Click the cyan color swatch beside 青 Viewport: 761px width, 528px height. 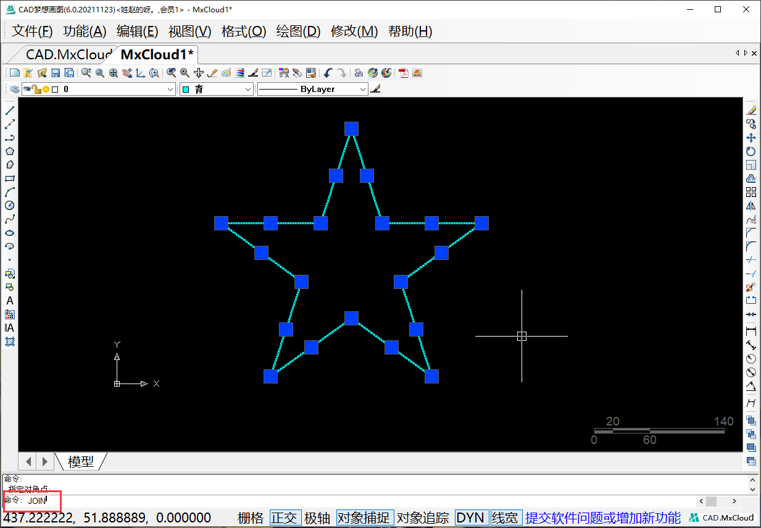point(186,90)
